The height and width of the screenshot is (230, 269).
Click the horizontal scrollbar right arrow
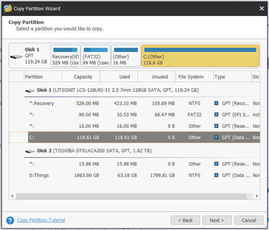point(257,196)
